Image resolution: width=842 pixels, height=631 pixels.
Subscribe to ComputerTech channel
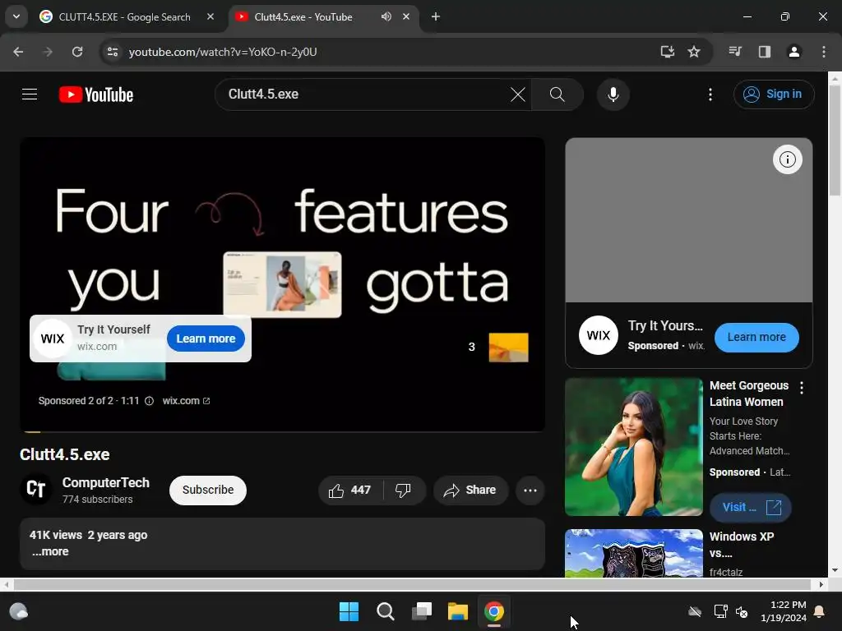pos(208,490)
